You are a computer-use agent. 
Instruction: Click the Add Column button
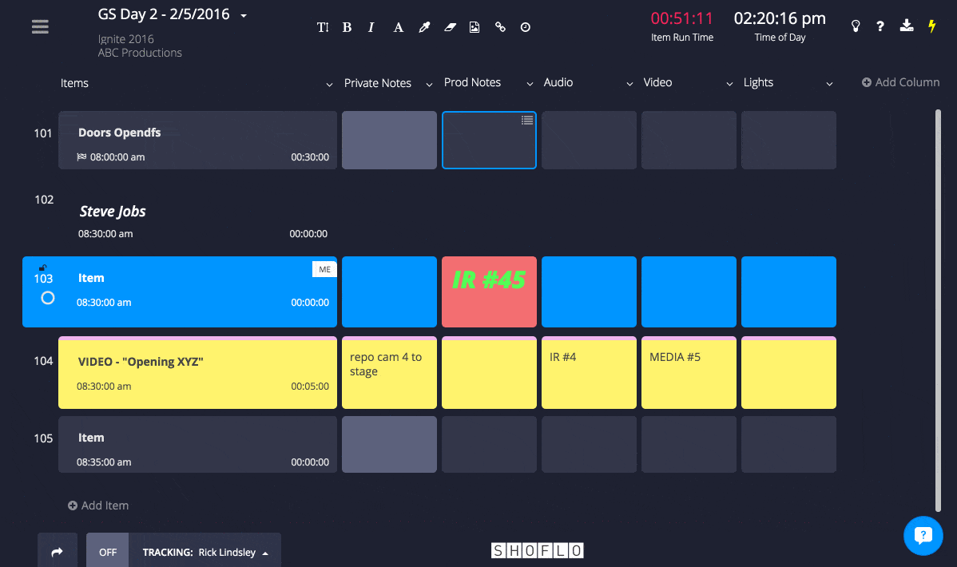click(x=900, y=81)
